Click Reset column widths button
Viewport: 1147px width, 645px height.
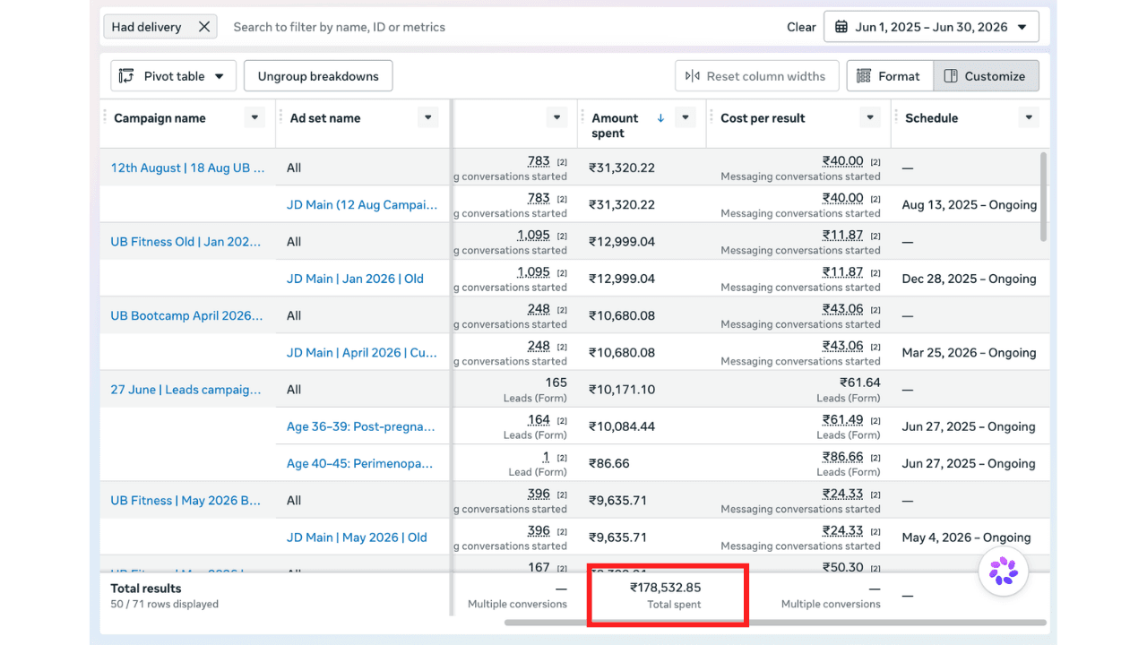757,76
